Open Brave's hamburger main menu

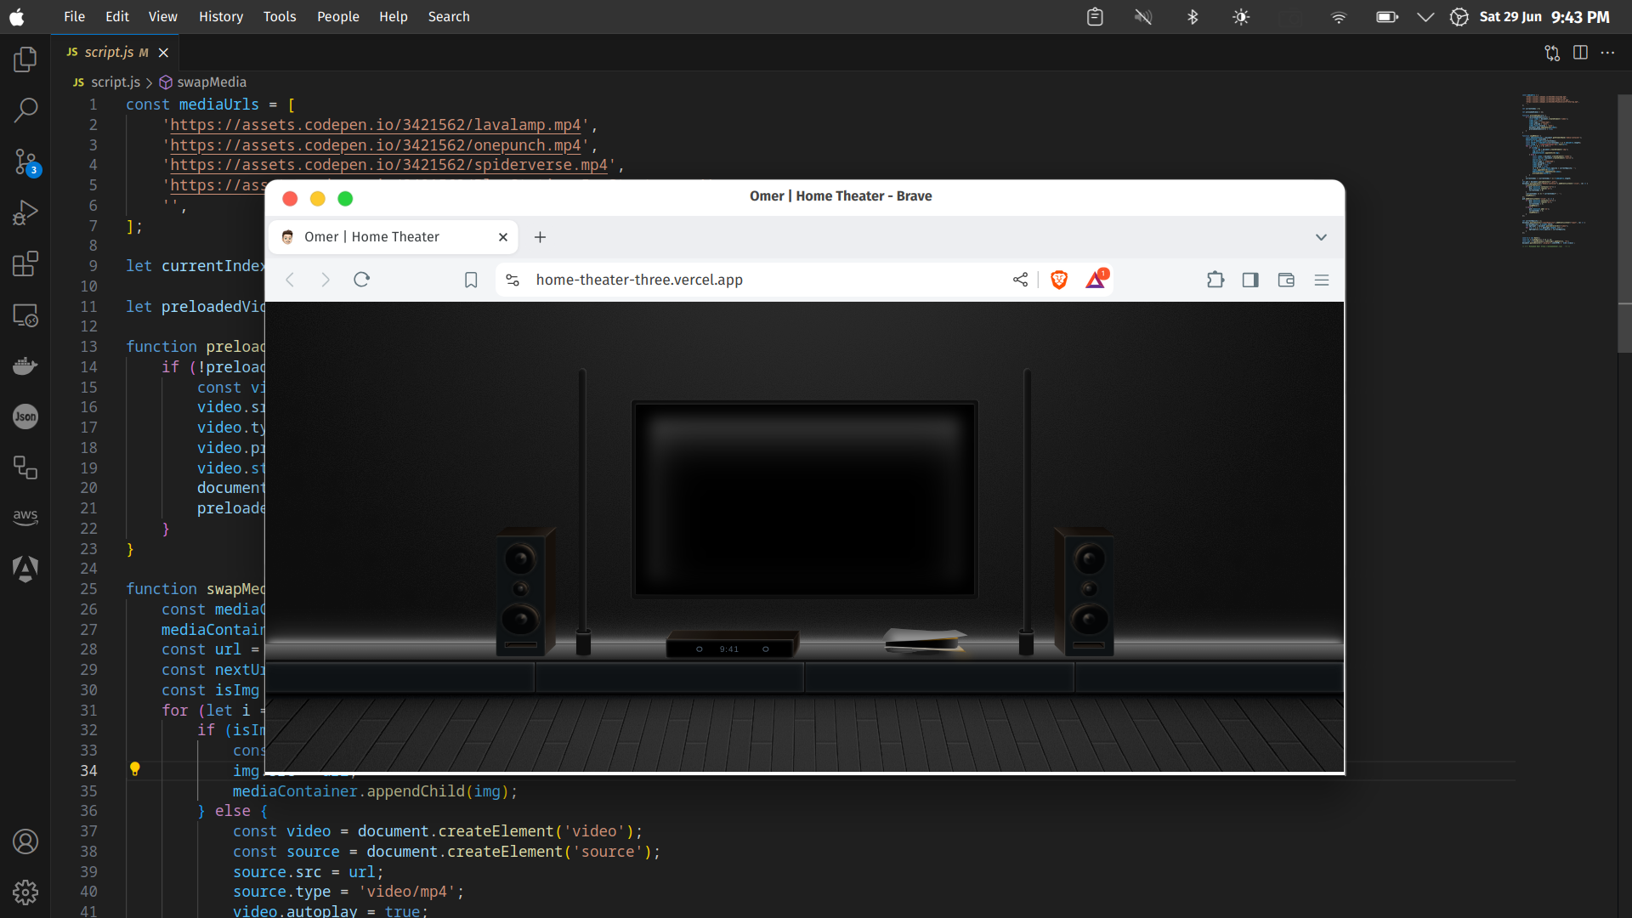pyautogui.click(x=1322, y=280)
